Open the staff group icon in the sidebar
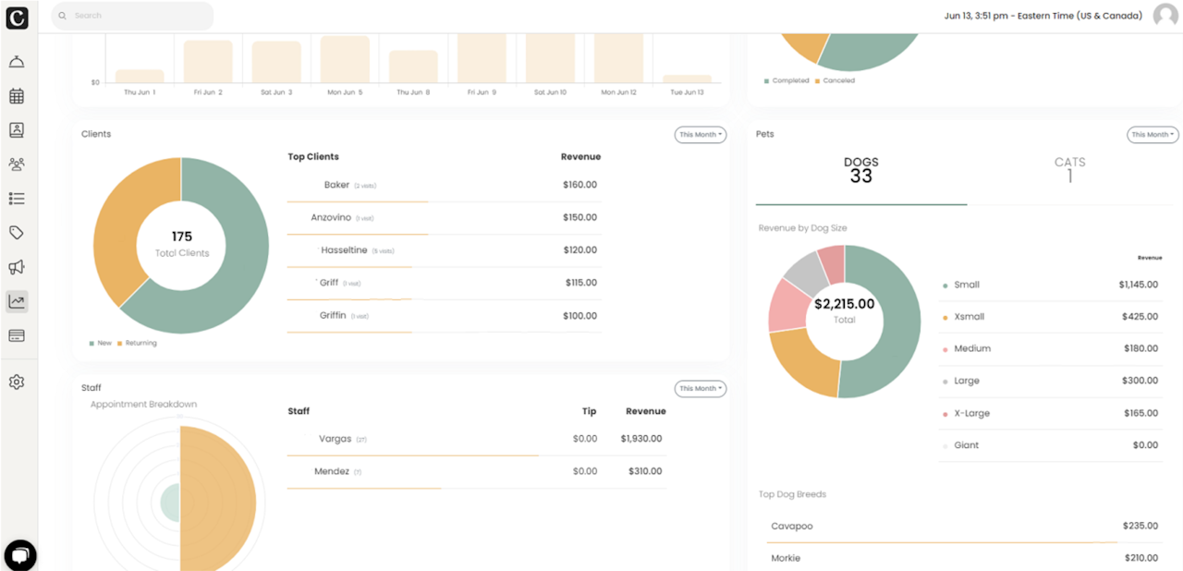 point(17,164)
